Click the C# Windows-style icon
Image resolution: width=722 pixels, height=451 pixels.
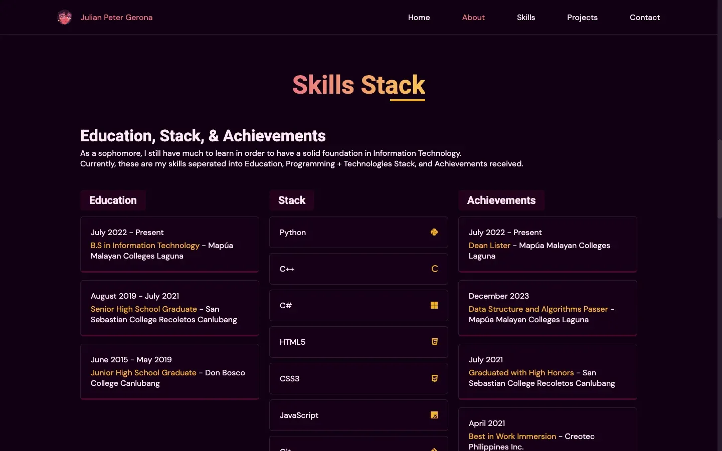(x=434, y=305)
